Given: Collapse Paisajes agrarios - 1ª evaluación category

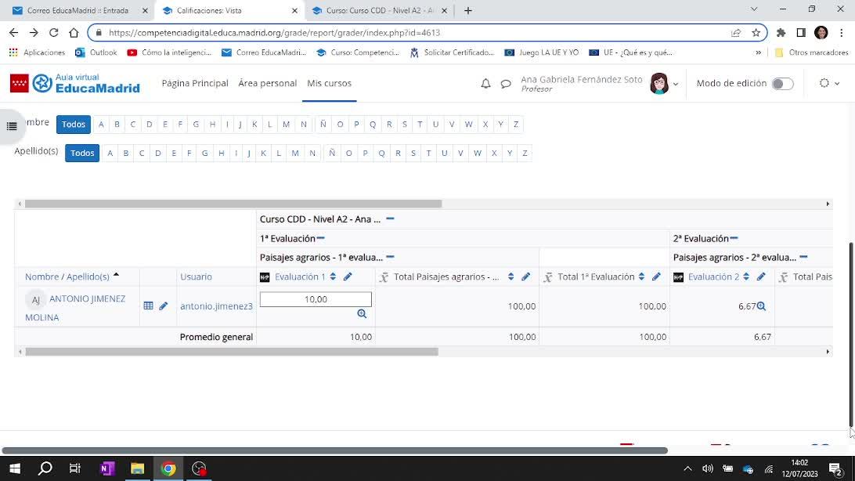Looking at the screenshot, I should 390,257.
